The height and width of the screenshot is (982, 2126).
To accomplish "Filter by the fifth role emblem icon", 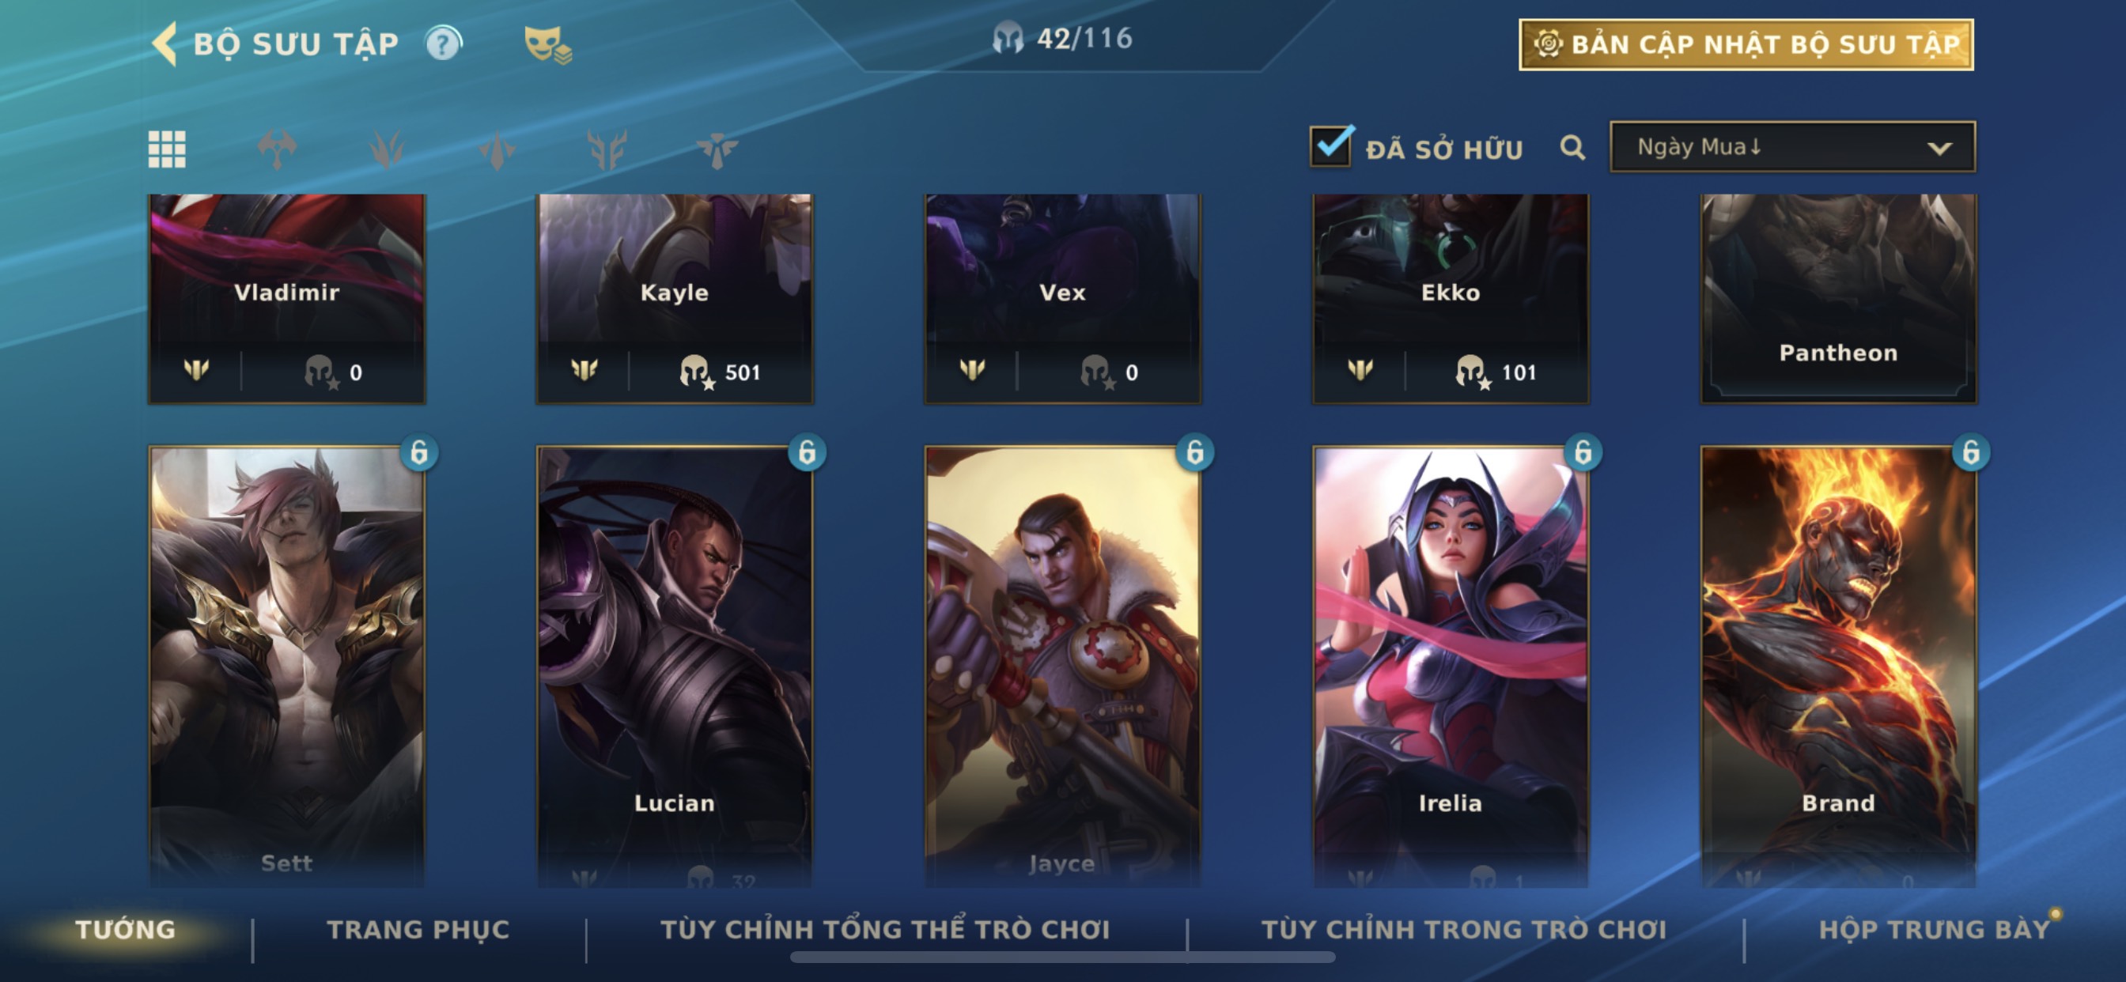I will [717, 149].
